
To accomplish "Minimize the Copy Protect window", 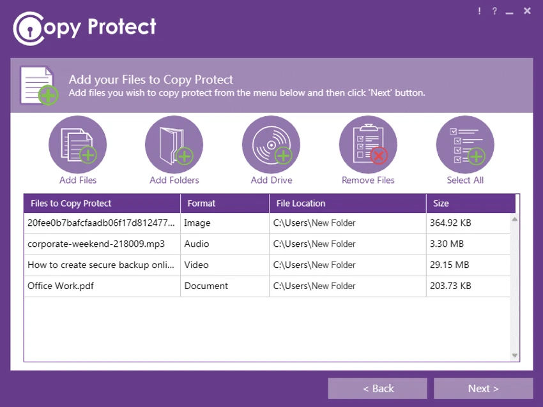I will (509, 13).
